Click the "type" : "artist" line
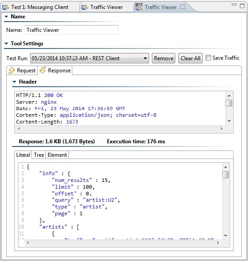248x261 pixels. click(80, 207)
